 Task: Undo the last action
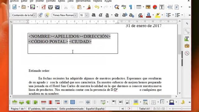tap(97, 7)
